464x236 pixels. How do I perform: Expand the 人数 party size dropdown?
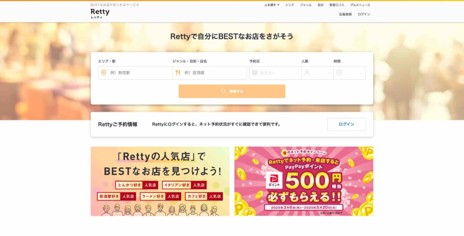[318, 73]
